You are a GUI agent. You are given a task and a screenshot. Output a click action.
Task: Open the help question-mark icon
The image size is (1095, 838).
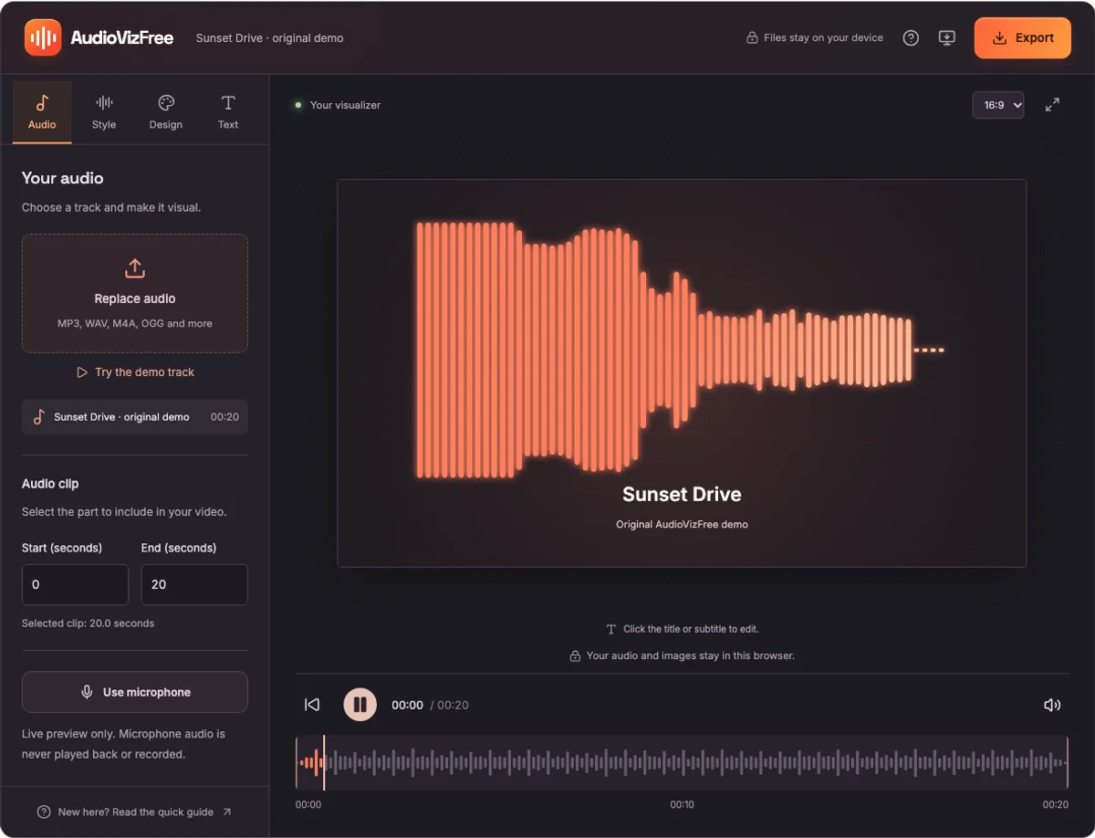tap(911, 37)
